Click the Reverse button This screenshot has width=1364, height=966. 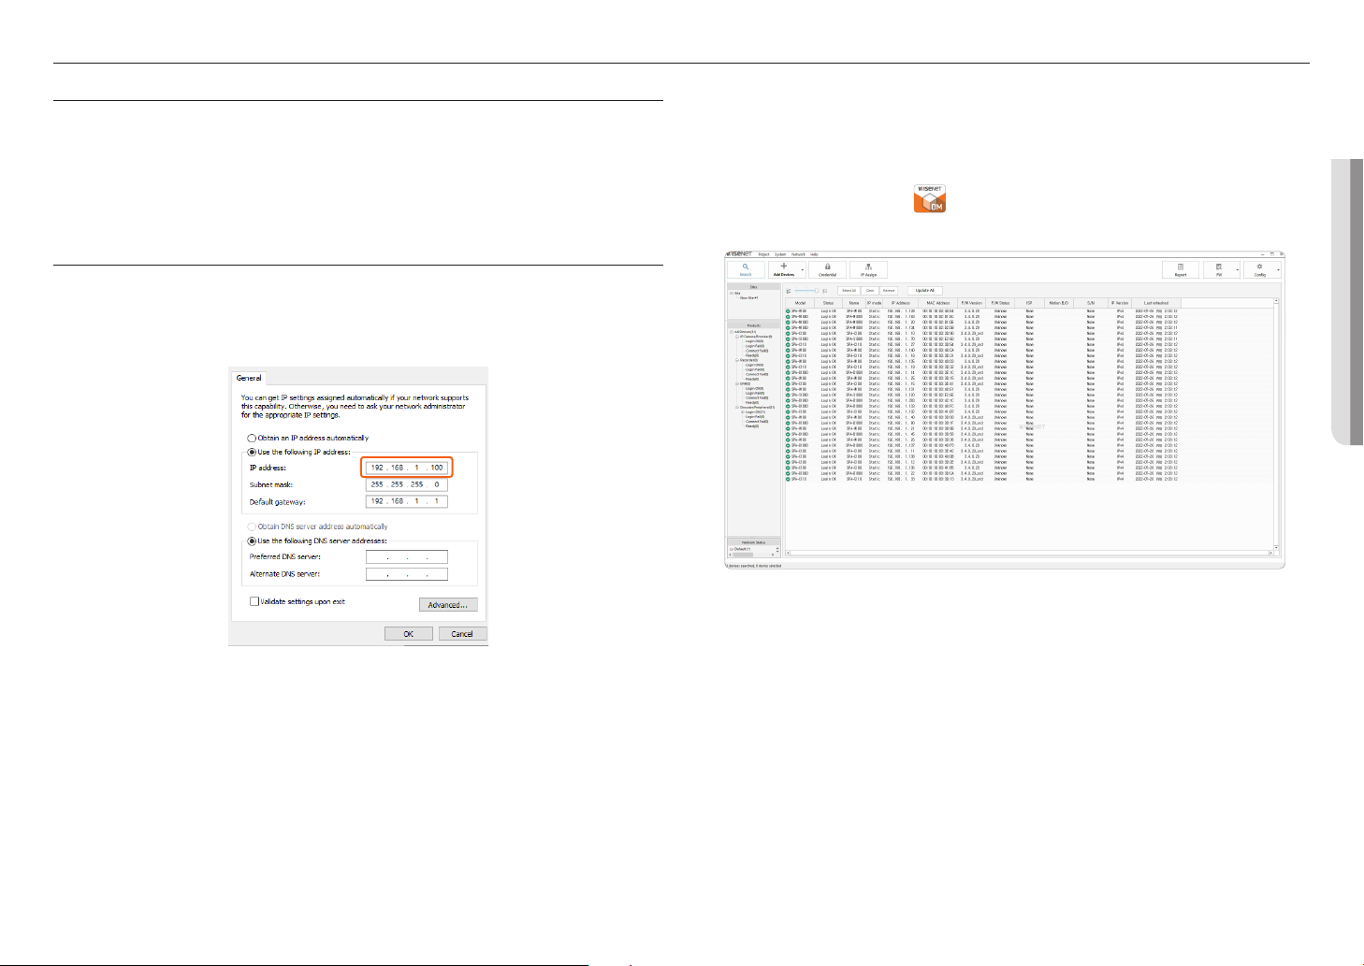[x=889, y=291]
